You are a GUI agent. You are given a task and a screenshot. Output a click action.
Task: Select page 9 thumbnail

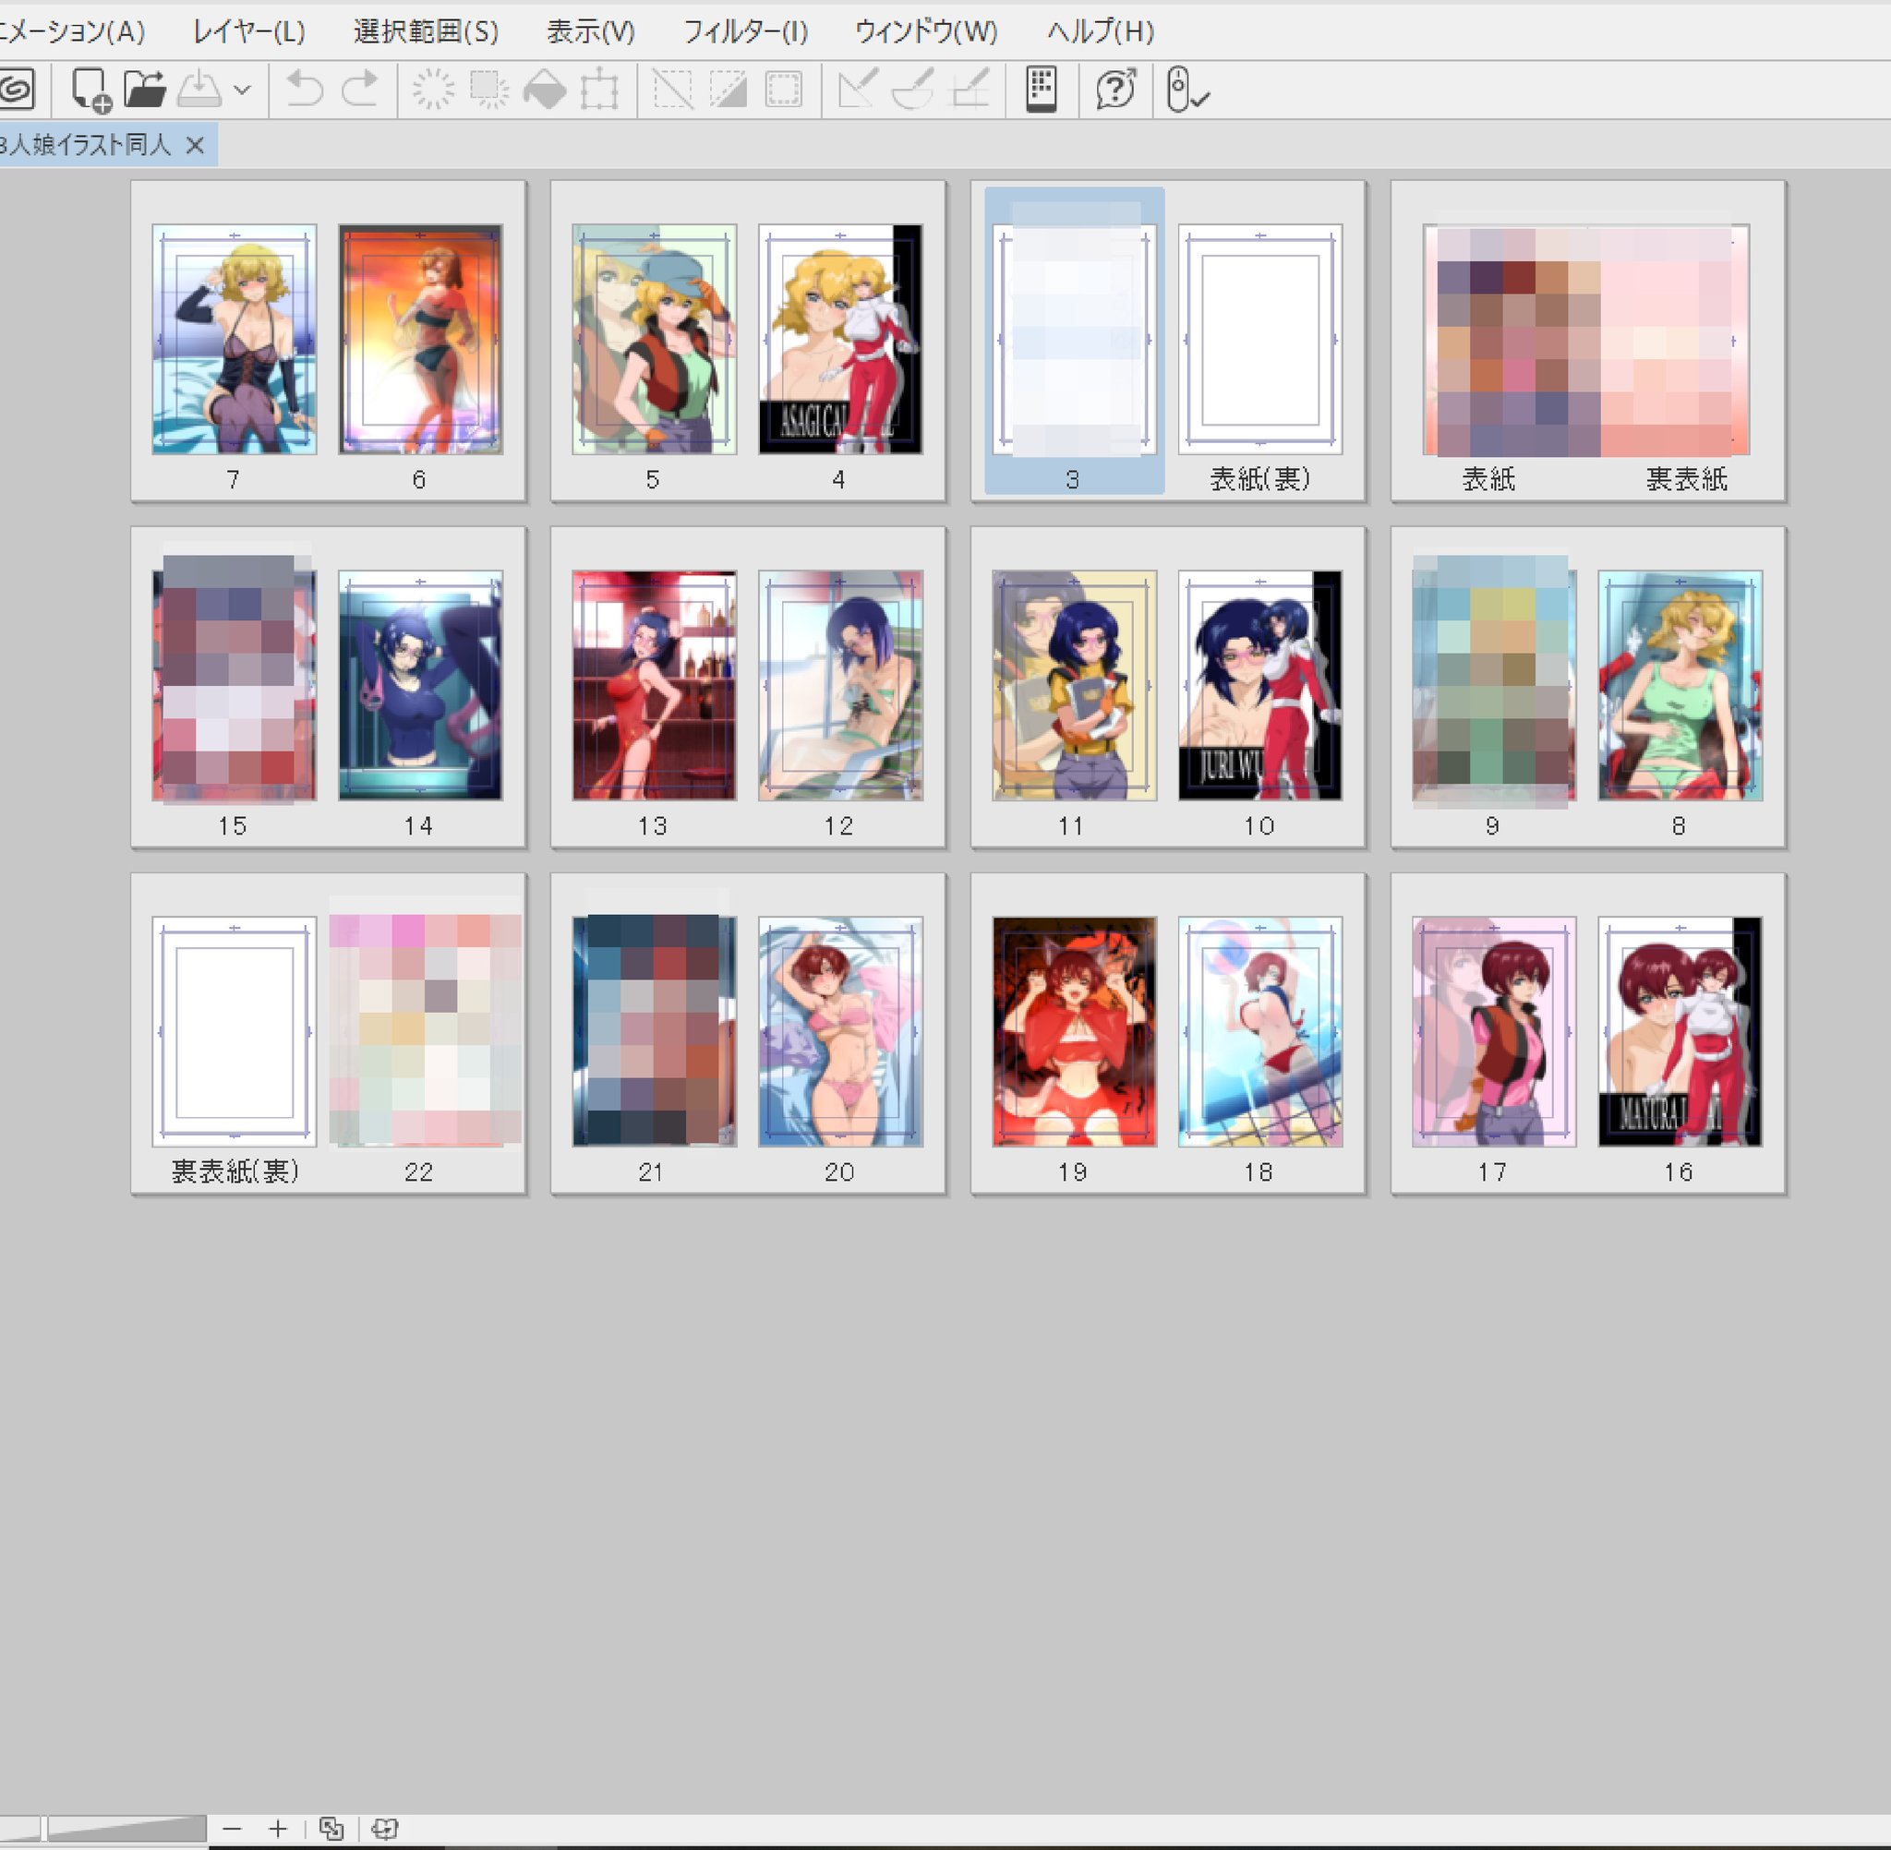coord(1494,685)
